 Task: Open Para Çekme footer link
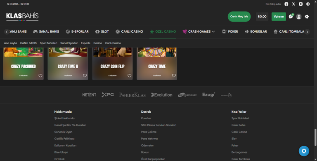(149, 132)
